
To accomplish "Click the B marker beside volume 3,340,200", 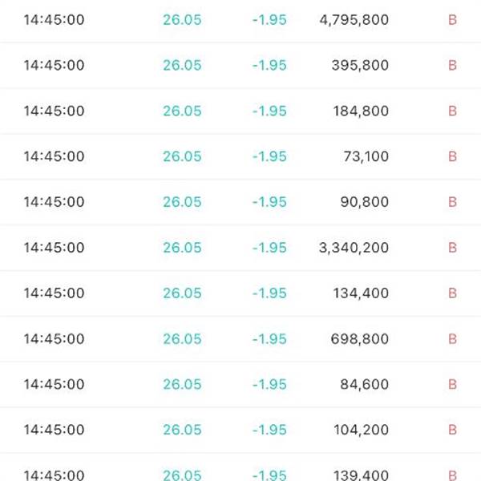I will [452, 248].
